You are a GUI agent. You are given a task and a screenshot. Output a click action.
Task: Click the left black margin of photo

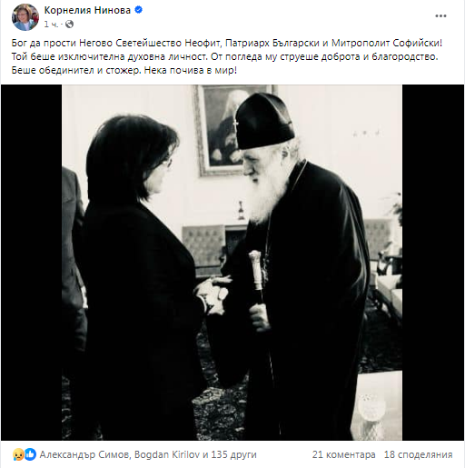tap(32, 263)
